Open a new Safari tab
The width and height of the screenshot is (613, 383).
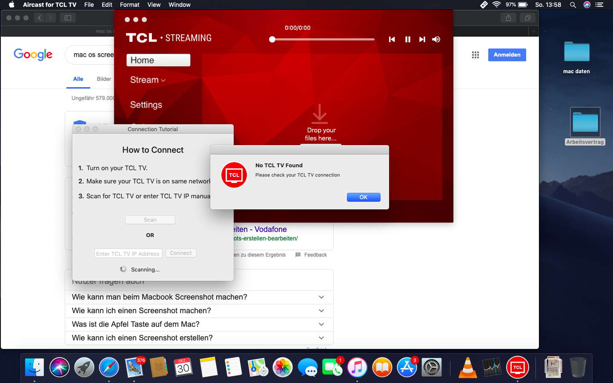coord(533,31)
